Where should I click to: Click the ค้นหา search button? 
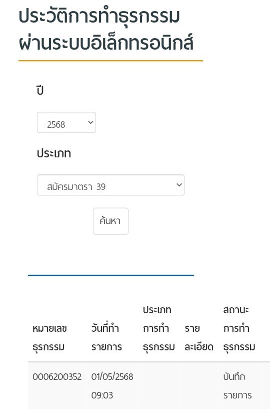pyautogui.click(x=110, y=221)
